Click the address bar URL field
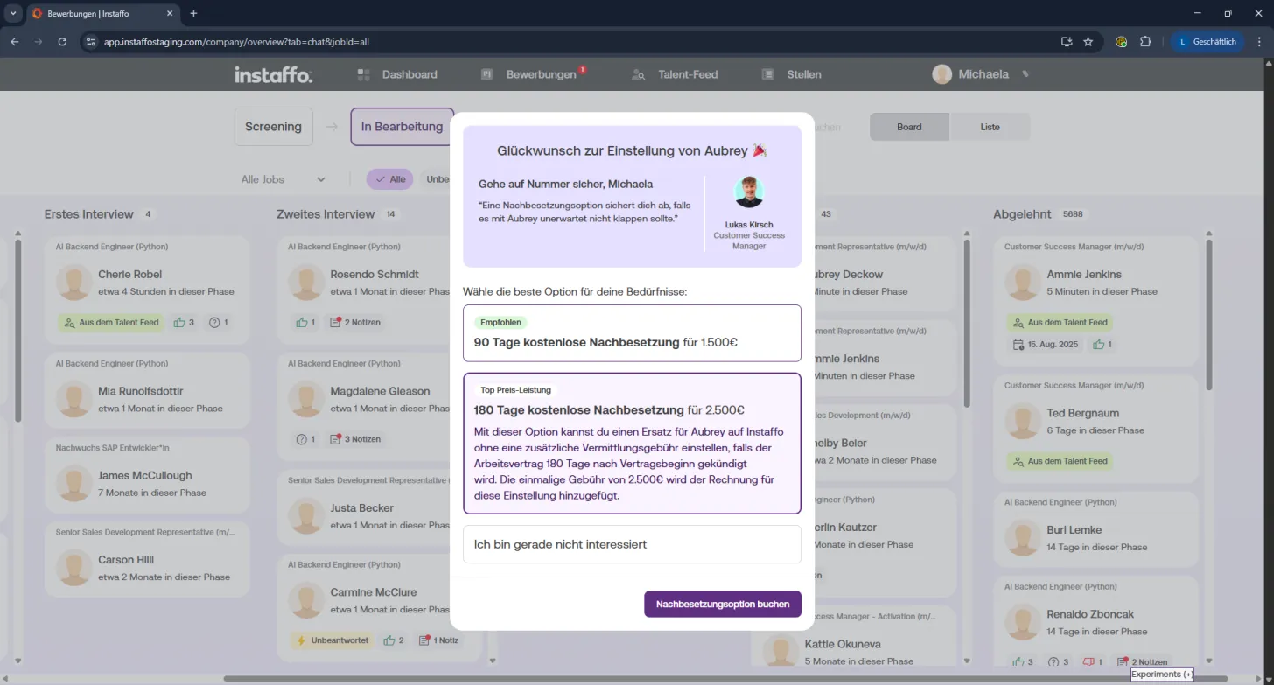The height and width of the screenshot is (685, 1274). 569,41
